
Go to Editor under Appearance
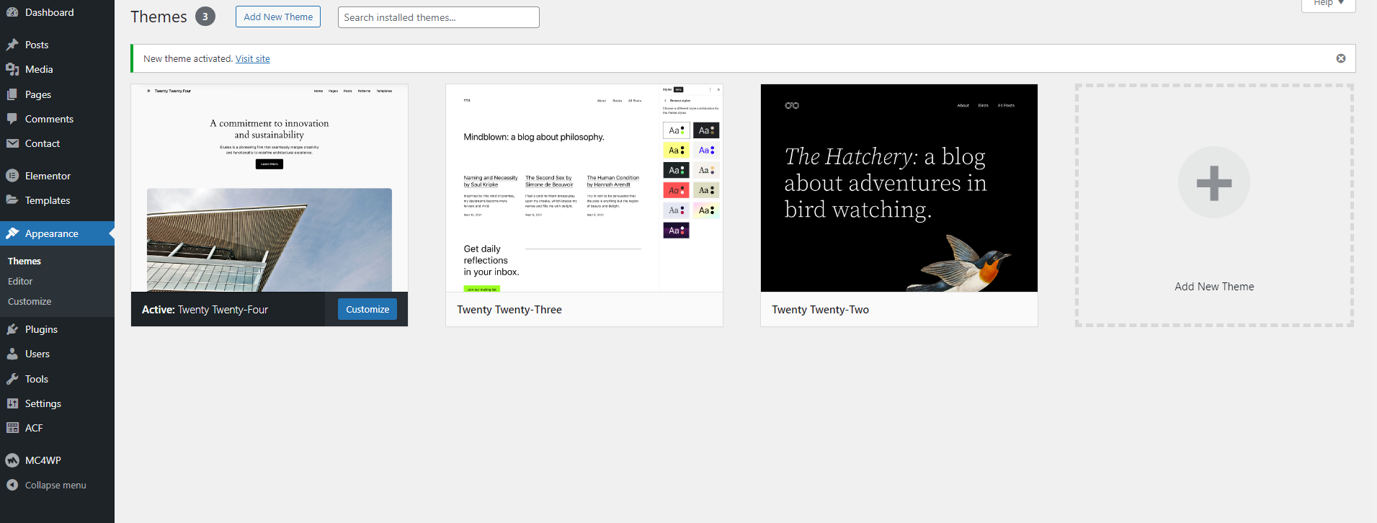[20, 281]
